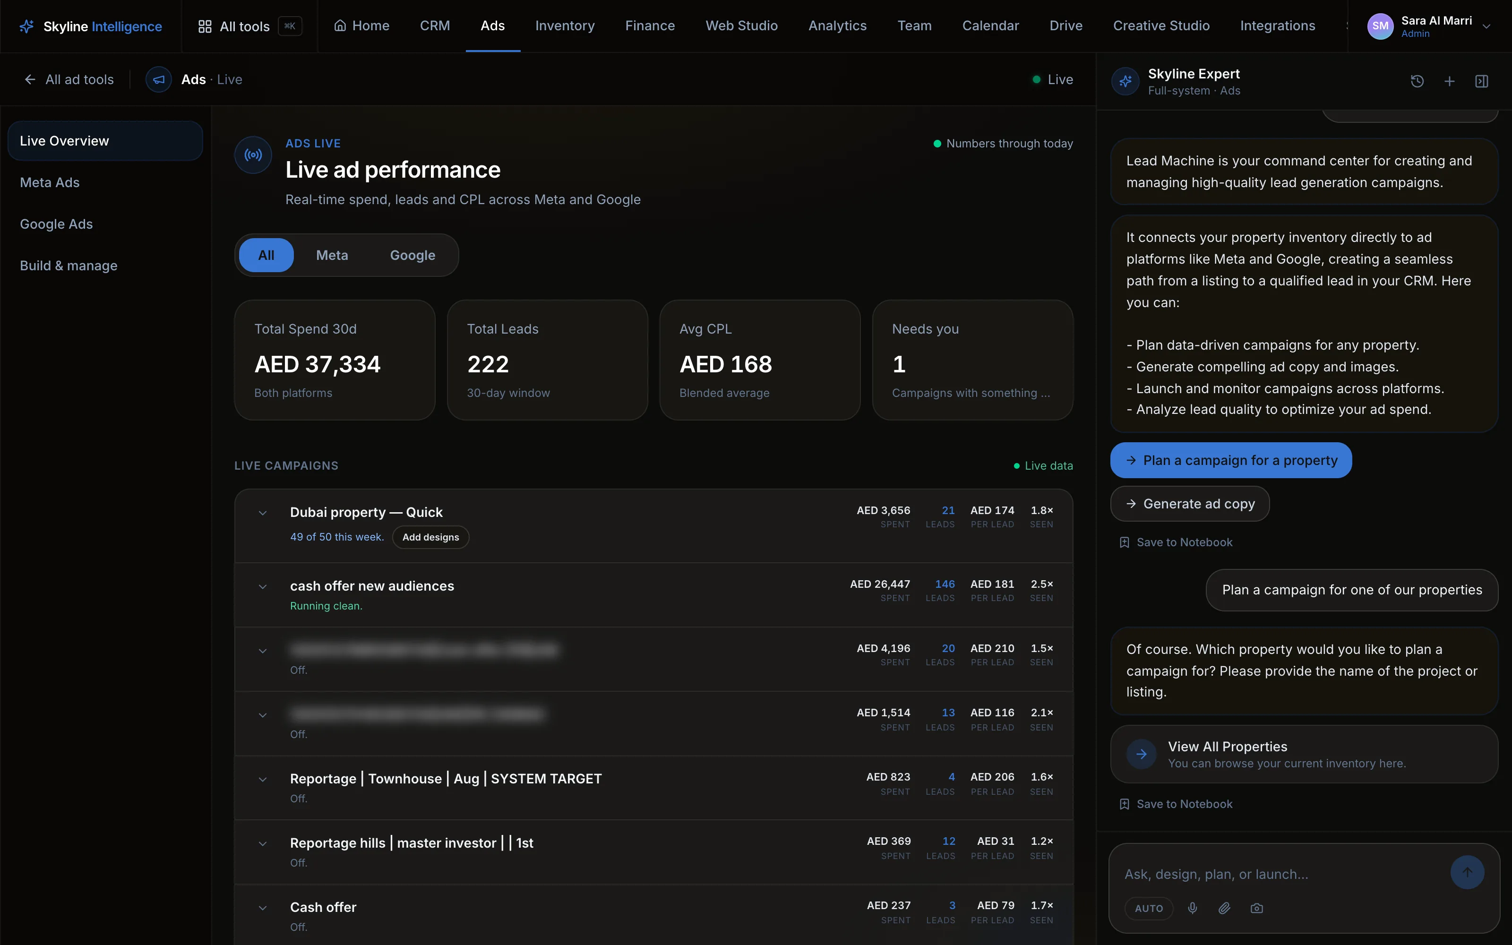Click the SM user avatar

click(1380, 26)
